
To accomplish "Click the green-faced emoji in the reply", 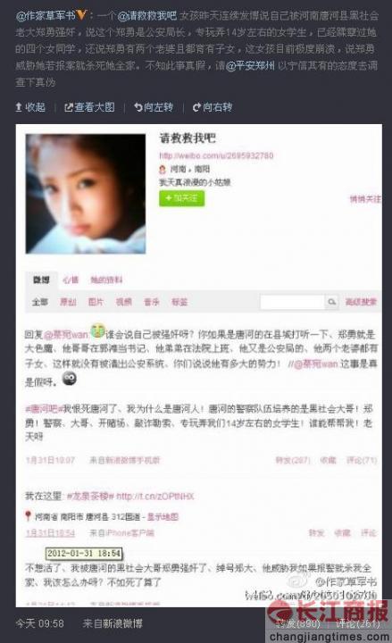I will (97, 331).
